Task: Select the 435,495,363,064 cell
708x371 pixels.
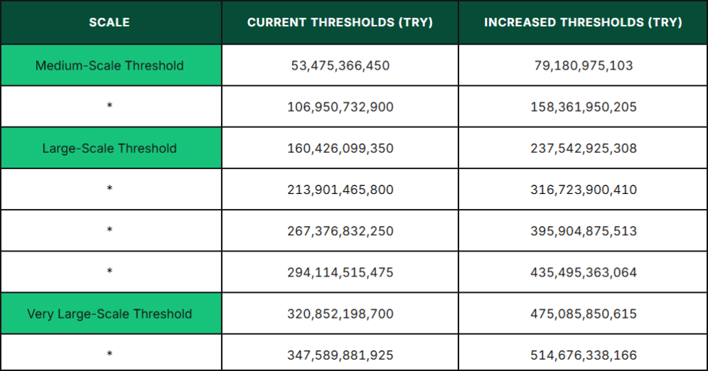Action: (x=583, y=272)
